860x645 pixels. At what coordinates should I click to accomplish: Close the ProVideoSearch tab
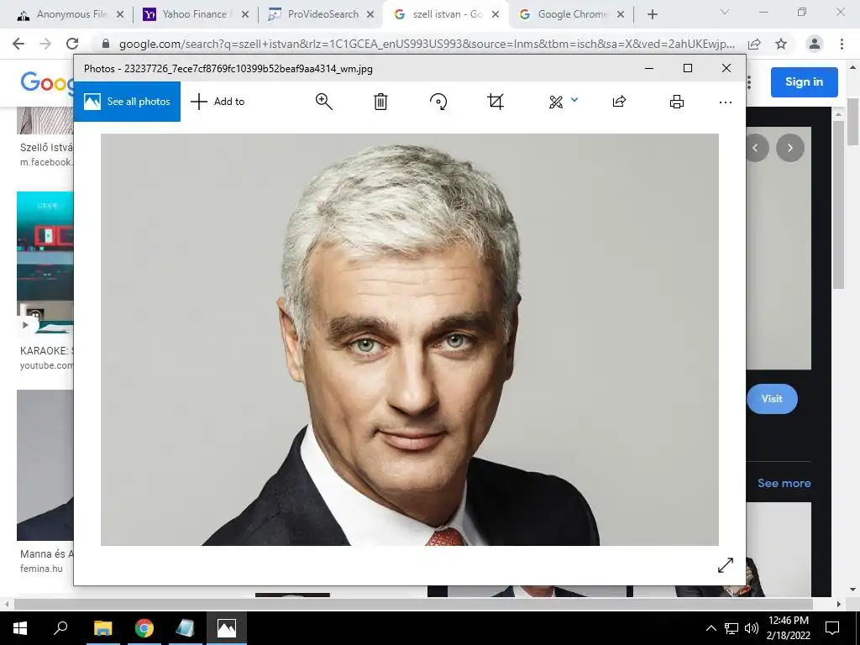370,15
